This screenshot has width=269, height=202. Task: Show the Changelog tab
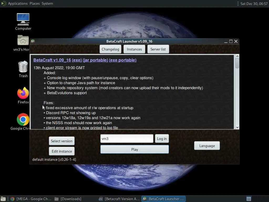coord(110,49)
